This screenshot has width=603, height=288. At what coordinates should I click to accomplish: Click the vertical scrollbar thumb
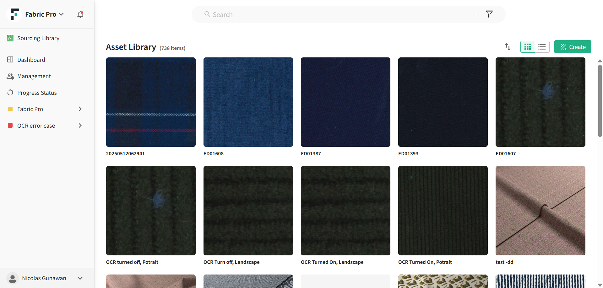pos(600,101)
